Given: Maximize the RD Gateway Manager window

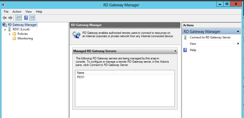Looking at the screenshot, I should click(227, 4).
